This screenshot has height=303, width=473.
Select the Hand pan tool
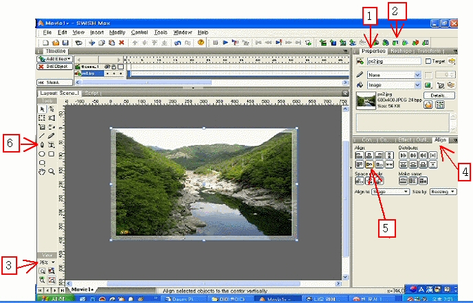[42, 172]
